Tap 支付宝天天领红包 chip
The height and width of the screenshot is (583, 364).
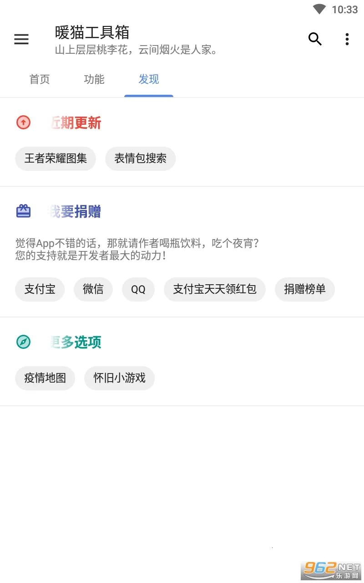pos(215,289)
